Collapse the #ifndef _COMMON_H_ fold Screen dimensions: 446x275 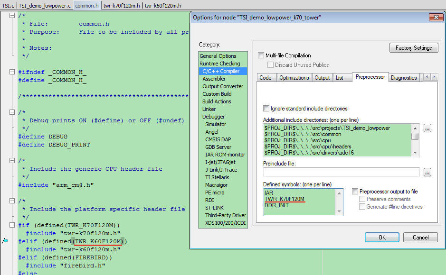[12, 72]
